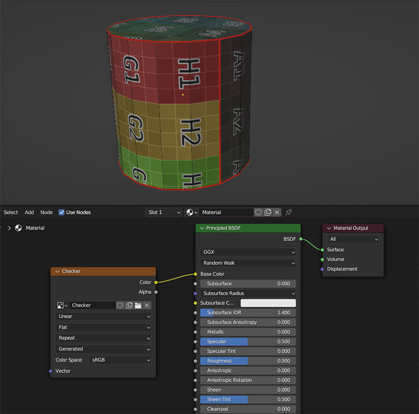Viewport: 419px width, 414px height.
Task: Unlink Checker image with X icon
Action: (147, 305)
